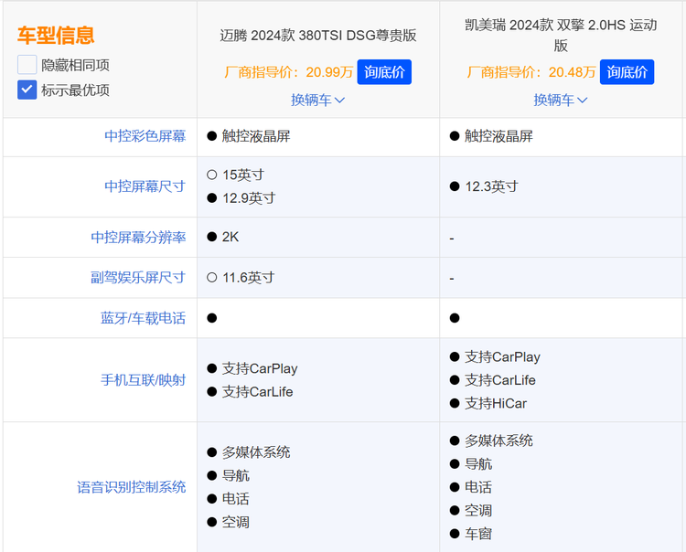Click 询底价 button for 凯美瑞 2024款
Viewport: 686px width, 552px height.
(x=627, y=72)
